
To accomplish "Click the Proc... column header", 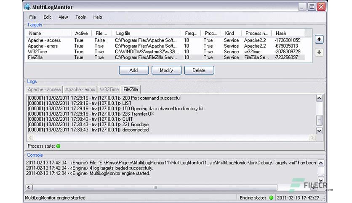I will click(x=211, y=33).
